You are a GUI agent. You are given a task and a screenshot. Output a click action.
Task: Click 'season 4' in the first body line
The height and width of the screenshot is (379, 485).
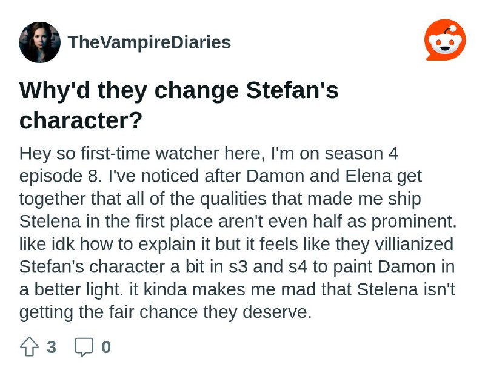click(361, 154)
